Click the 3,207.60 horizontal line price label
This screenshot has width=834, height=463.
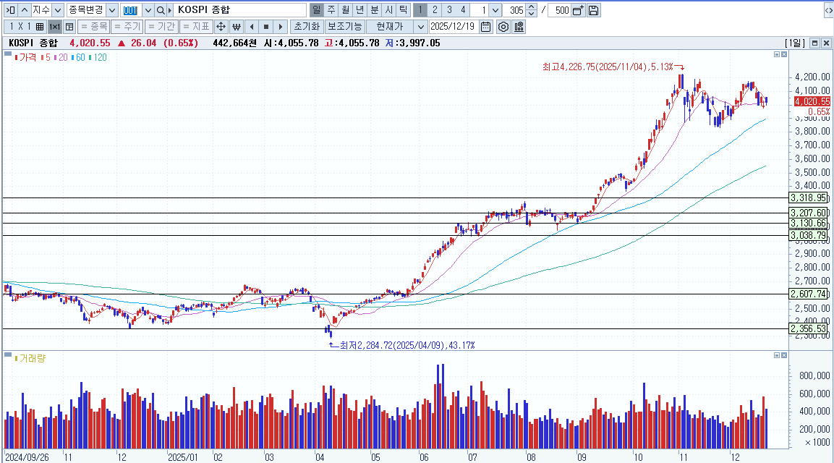809,213
